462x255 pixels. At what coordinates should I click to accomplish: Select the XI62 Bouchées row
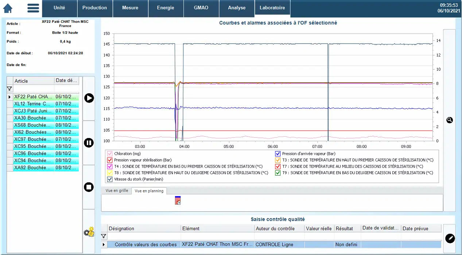point(46,132)
